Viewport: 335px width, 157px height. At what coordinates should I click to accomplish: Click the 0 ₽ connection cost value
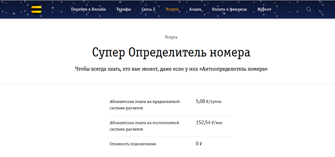tap(199, 144)
